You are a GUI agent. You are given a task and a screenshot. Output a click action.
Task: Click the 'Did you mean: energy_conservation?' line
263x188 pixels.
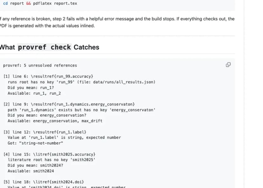tap(47, 115)
